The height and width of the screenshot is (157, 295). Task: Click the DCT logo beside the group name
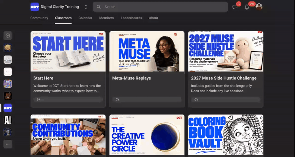coord(35,7)
